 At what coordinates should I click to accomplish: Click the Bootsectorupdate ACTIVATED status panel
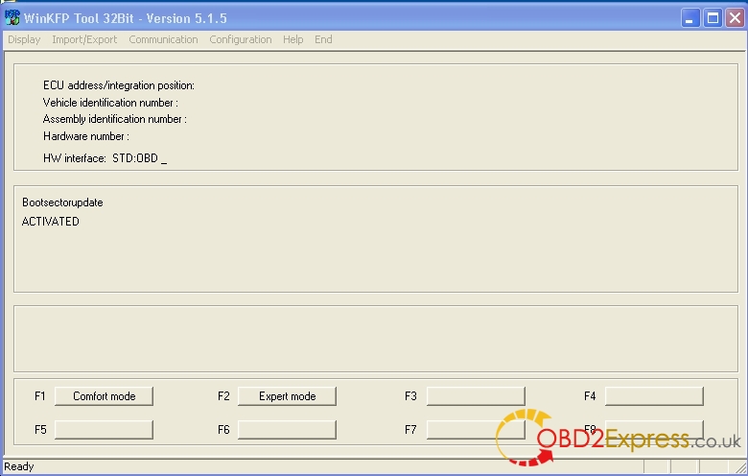(x=375, y=239)
